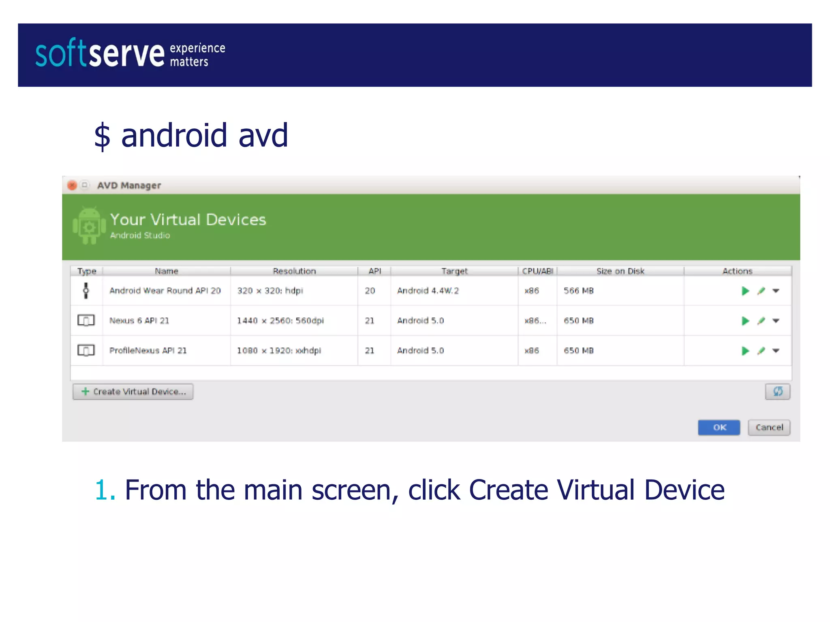830x622 pixels.
Task: Edit the Nexus 6 API 21 device
Action: coord(761,321)
